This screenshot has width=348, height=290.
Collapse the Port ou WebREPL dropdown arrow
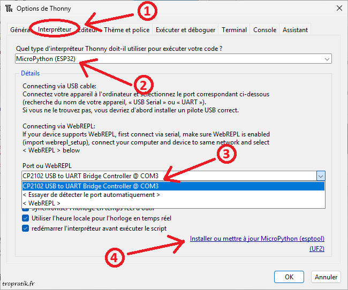coord(320,176)
